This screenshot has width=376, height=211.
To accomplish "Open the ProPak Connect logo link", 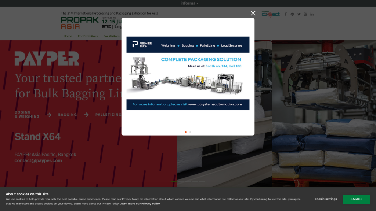I will pyautogui.click(x=271, y=14).
